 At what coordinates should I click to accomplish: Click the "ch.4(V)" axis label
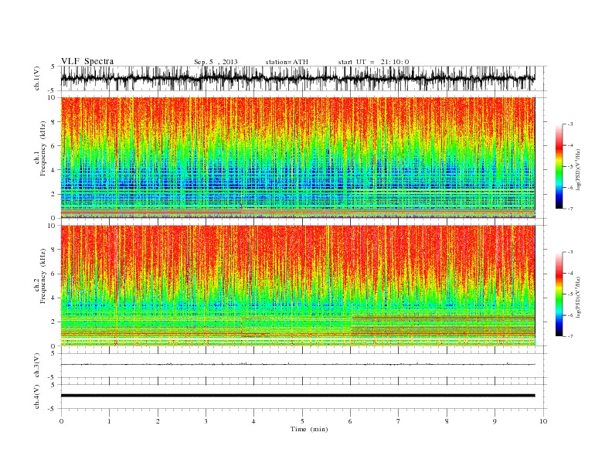point(37,396)
